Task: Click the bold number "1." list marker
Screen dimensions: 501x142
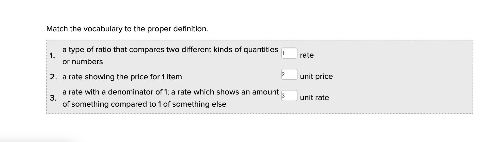Action: [52, 55]
